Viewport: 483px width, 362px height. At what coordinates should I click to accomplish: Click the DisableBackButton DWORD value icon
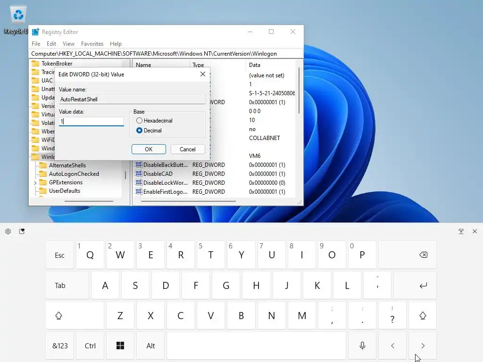(x=139, y=165)
